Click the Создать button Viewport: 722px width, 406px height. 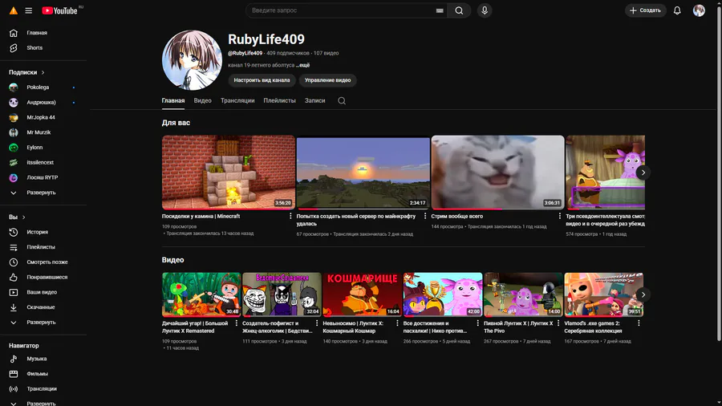point(645,10)
